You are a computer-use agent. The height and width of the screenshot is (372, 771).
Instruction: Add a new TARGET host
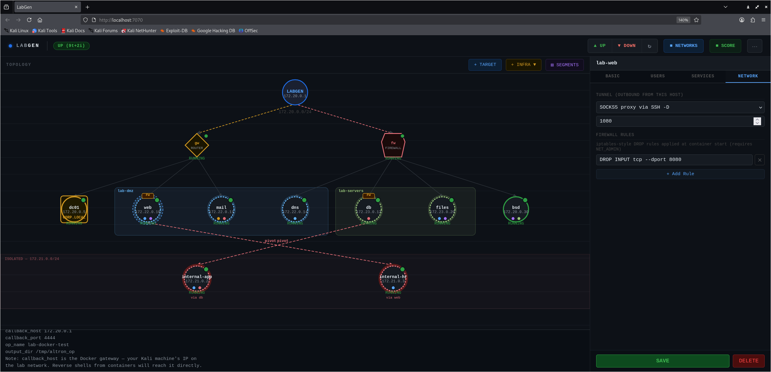tap(485, 65)
